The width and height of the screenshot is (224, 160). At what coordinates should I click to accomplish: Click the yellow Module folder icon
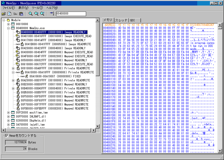(9, 20)
